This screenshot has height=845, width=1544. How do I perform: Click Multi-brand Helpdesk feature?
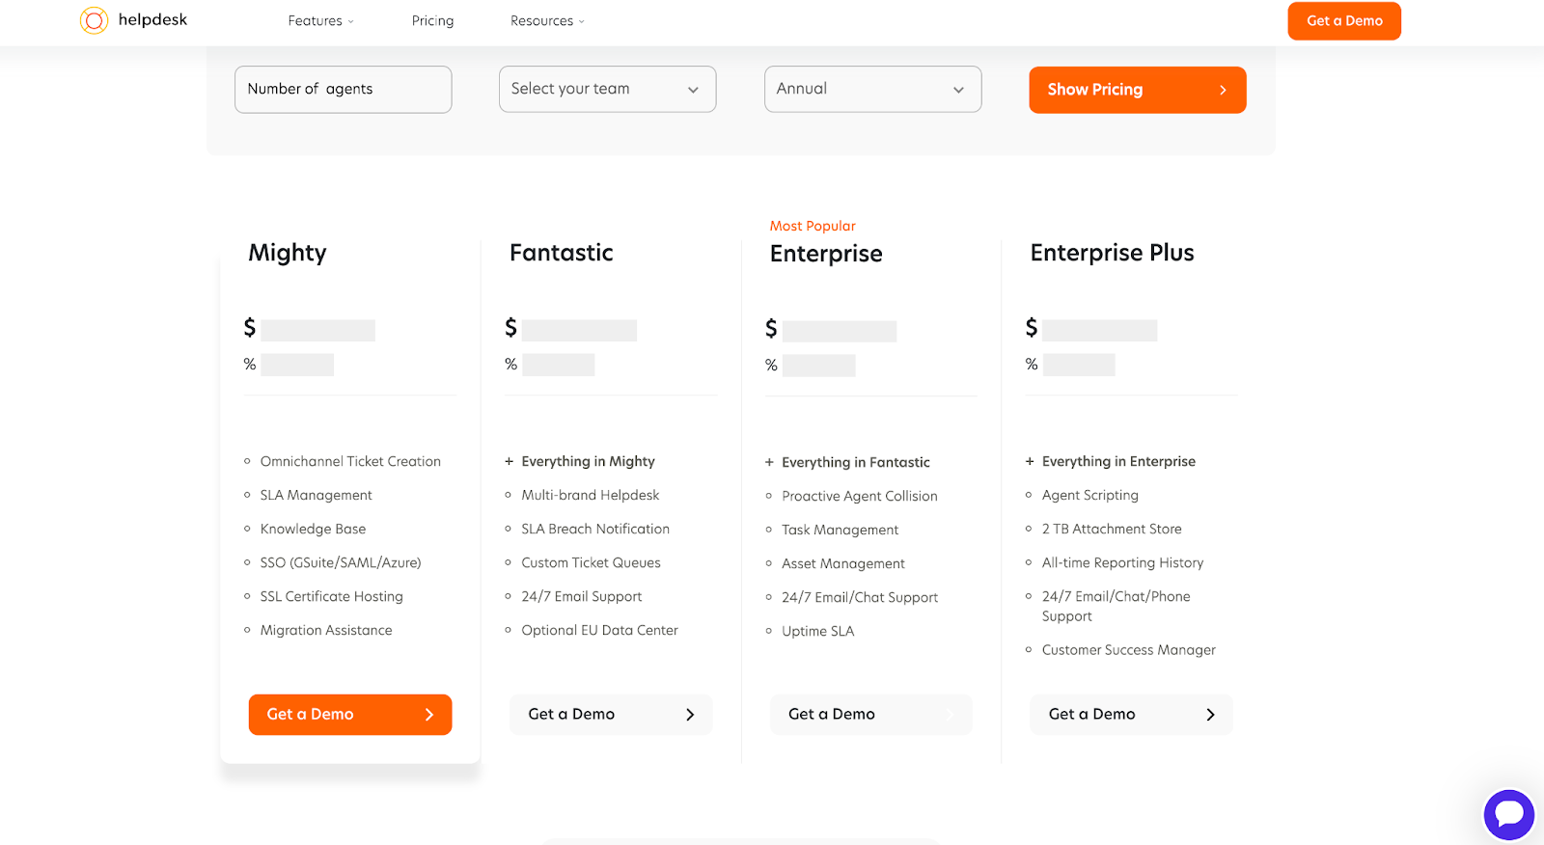(591, 496)
